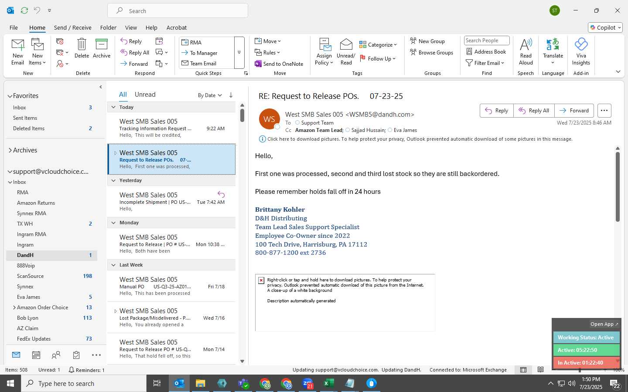Expand Quick Steps gallery
Image resolution: width=628 pixels, height=392 pixels.
(239, 52)
